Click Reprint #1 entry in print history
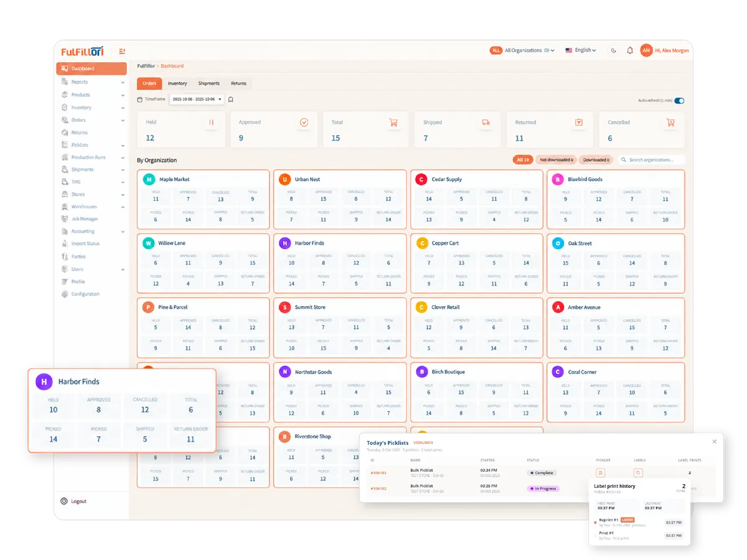The image size is (747, 560). 638,522
